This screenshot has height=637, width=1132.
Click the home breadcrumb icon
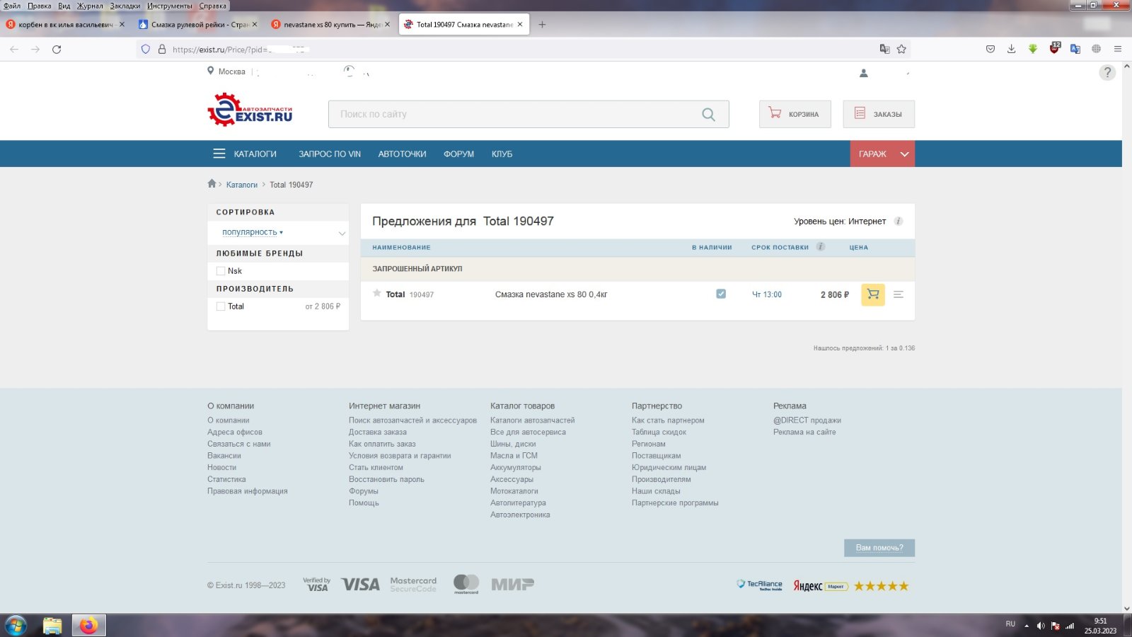pos(212,183)
